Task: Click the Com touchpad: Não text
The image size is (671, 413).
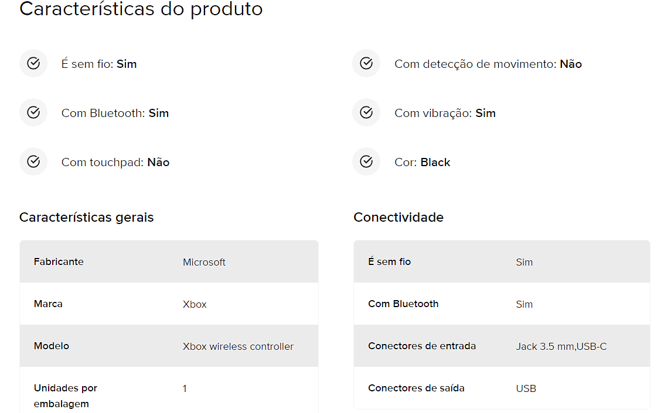Action: (115, 162)
